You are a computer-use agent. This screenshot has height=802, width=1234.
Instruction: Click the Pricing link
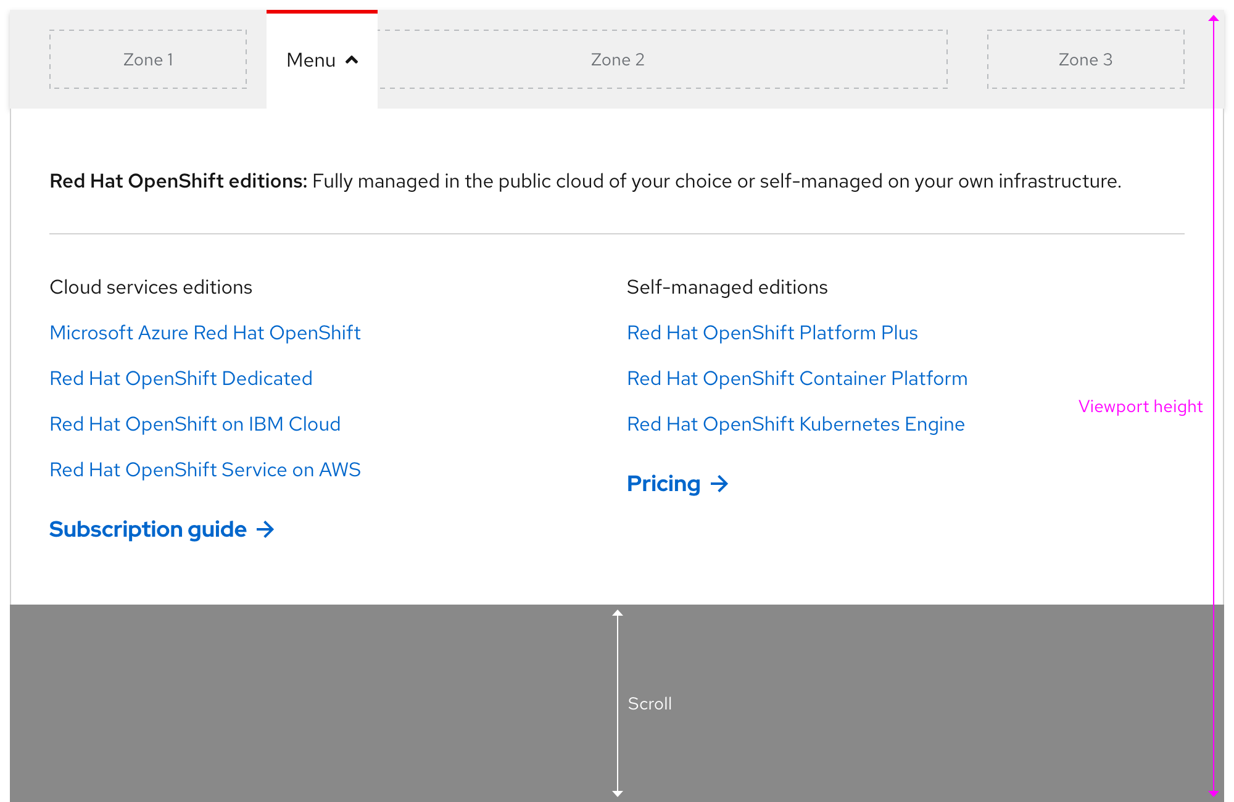click(663, 484)
